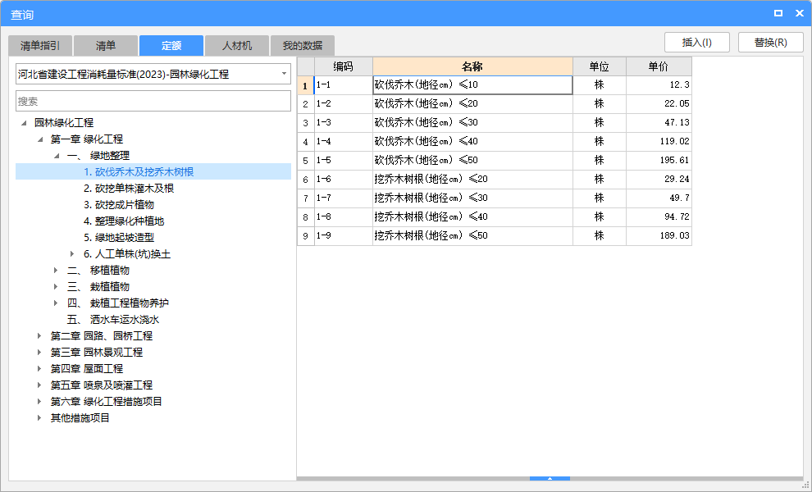Close the 查询 dialog
This screenshot has width=812, height=492.
[x=800, y=13]
